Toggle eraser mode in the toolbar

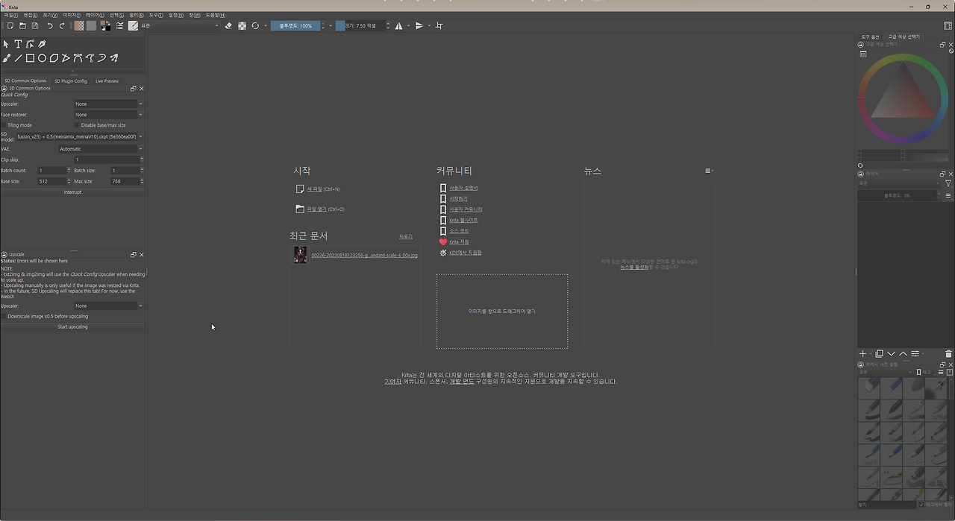click(229, 25)
